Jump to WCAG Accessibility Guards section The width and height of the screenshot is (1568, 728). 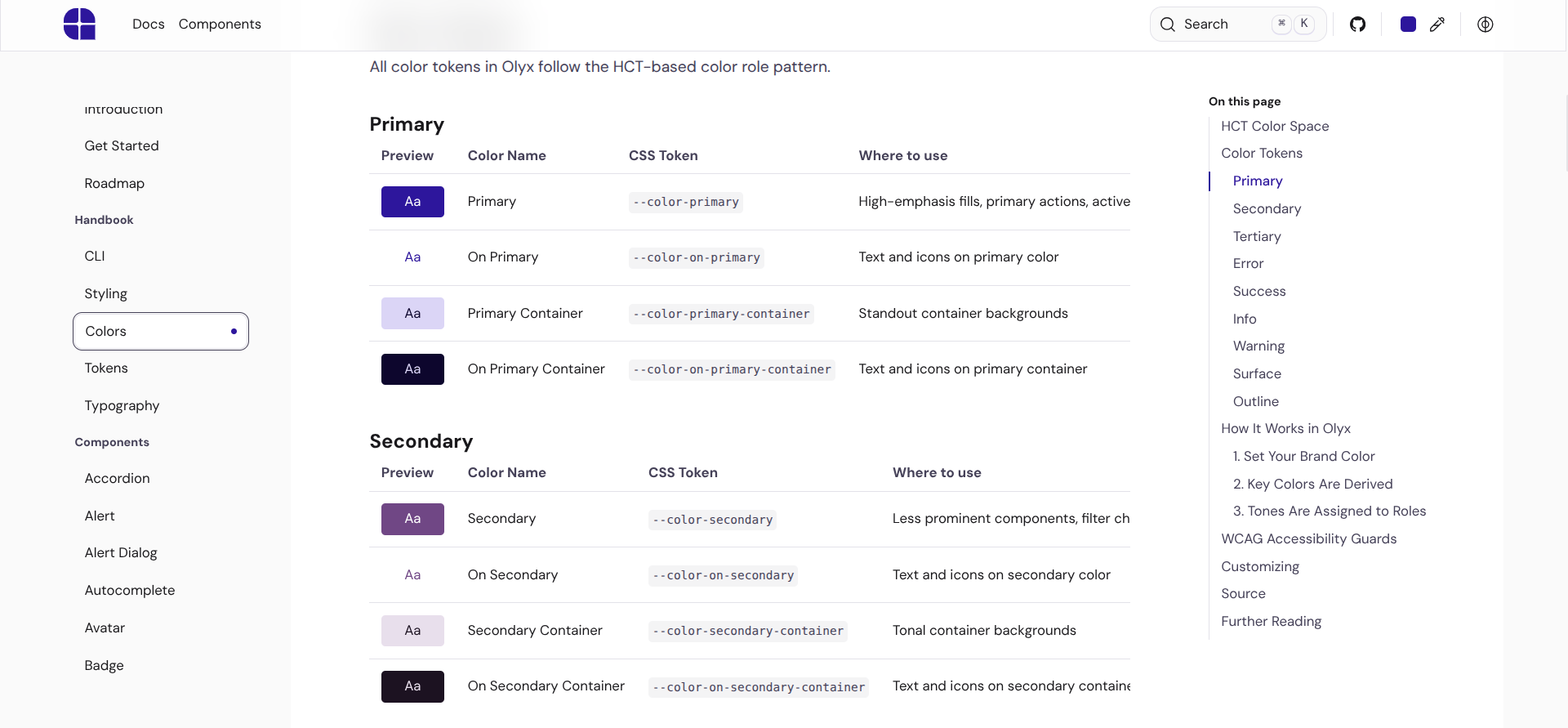coord(1308,538)
